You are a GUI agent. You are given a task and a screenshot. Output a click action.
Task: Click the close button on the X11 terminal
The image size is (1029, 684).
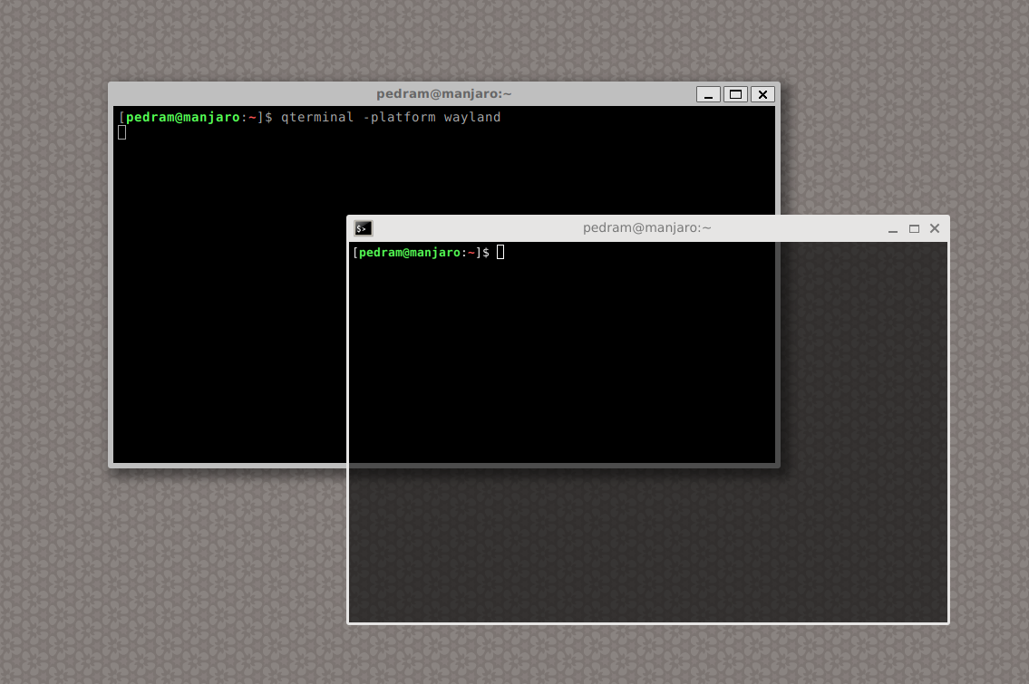[x=762, y=94]
